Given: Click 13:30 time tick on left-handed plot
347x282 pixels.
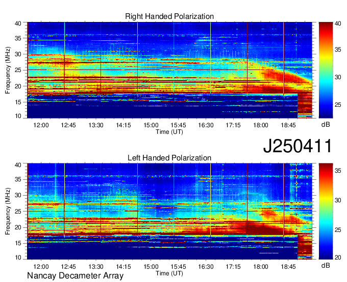Looking at the screenshot, I should point(96,267).
